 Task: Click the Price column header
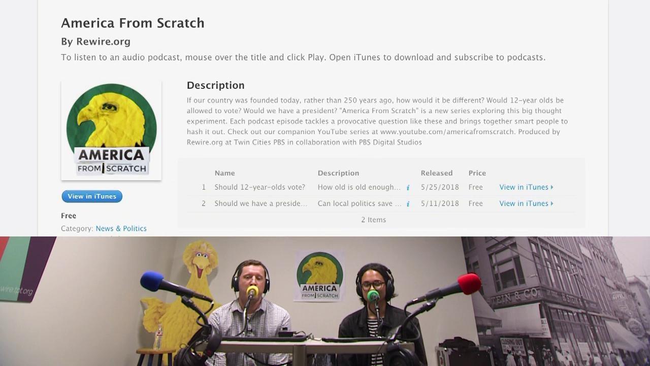click(x=477, y=173)
